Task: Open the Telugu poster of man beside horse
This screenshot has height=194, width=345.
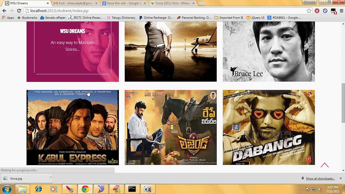Action: pos(171,127)
